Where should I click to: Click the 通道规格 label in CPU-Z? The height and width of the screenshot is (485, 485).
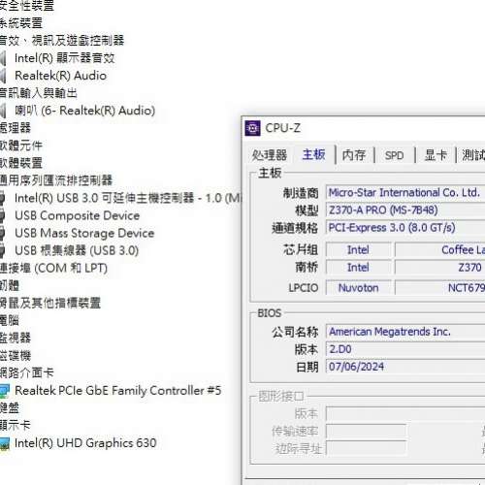point(295,228)
